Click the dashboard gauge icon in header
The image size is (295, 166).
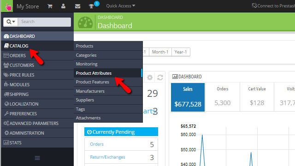pyautogui.click(x=85, y=23)
